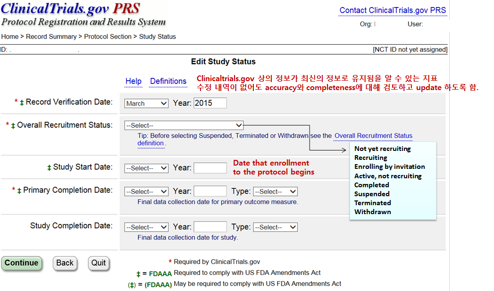This screenshot has width=494, height=291.
Task: Open the Definitions link
Action: point(168,81)
